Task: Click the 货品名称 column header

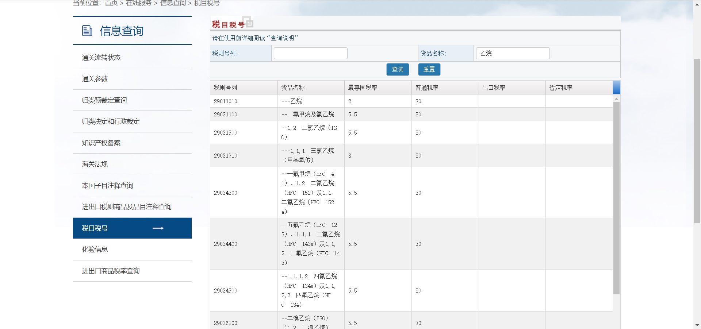Action: pos(311,88)
